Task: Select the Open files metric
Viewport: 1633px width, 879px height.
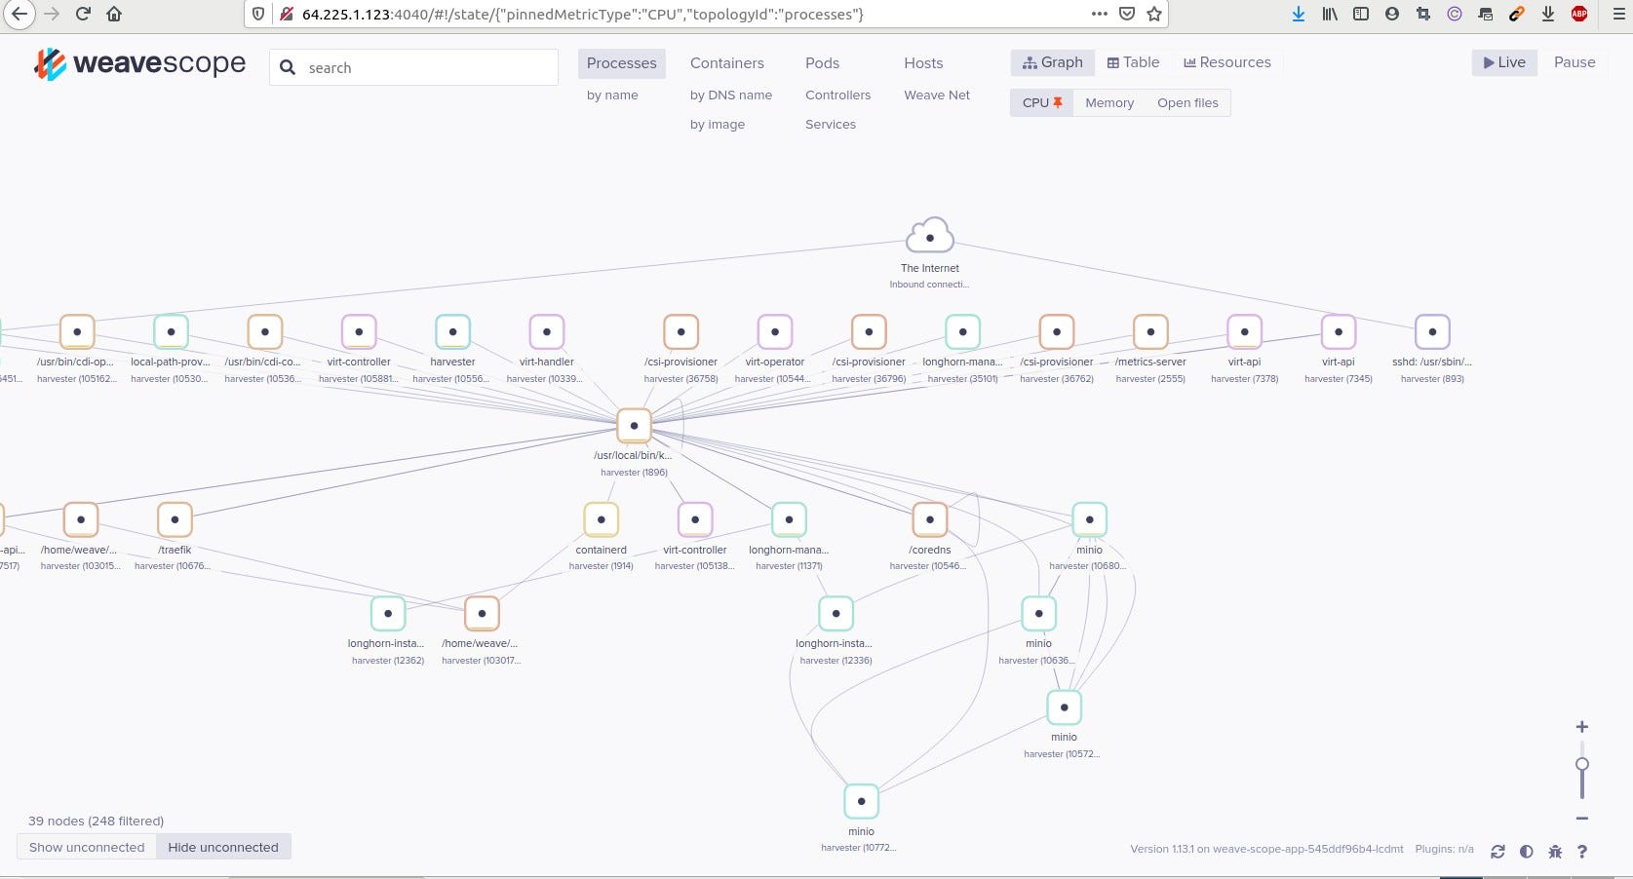Action: tap(1187, 102)
